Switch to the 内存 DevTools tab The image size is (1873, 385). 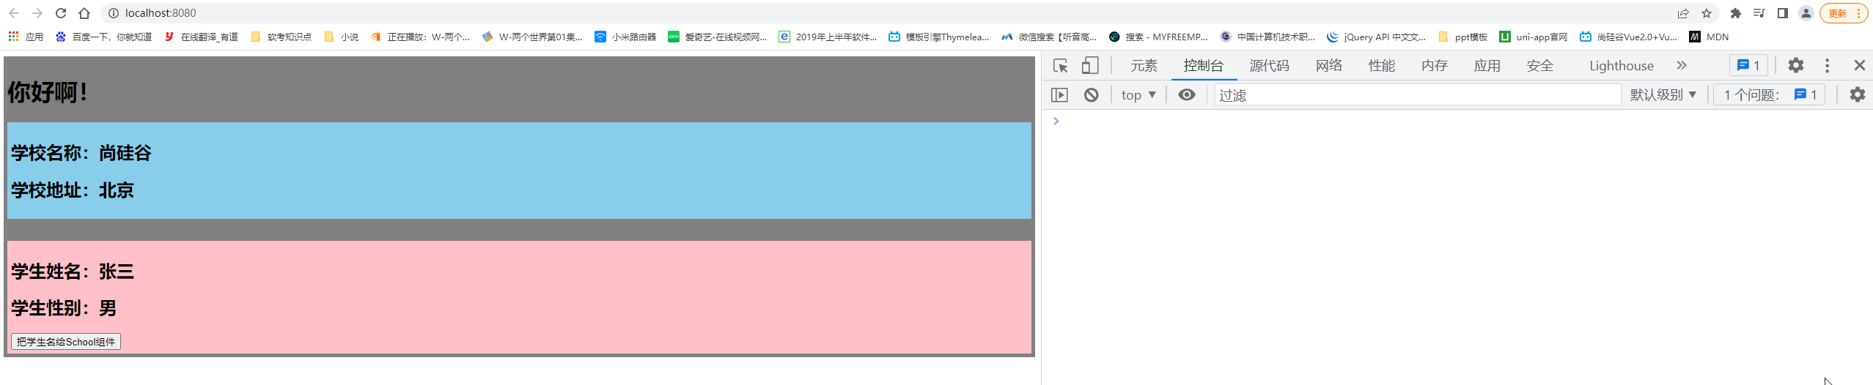pos(1435,66)
